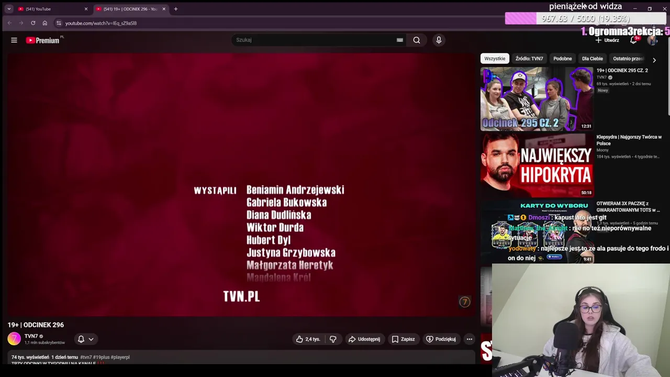Open the YouTube guide hamburger menu

14,40
